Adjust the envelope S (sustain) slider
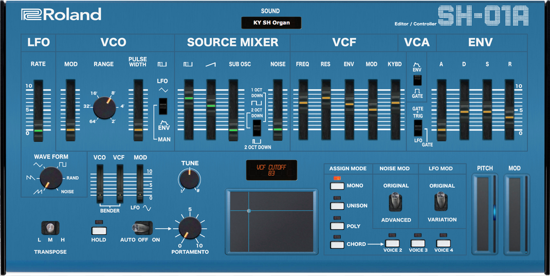550x276 pixels. point(487,112)
